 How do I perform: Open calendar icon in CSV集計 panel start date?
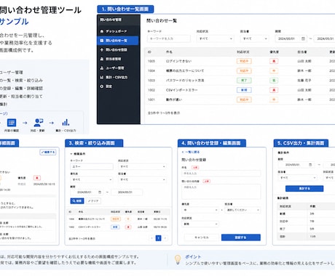[x=310, y=165]
